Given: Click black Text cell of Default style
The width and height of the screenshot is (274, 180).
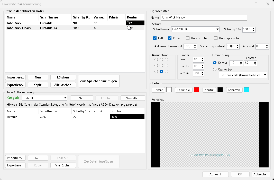Looking at the screenshot, I should tap(127, 117).
